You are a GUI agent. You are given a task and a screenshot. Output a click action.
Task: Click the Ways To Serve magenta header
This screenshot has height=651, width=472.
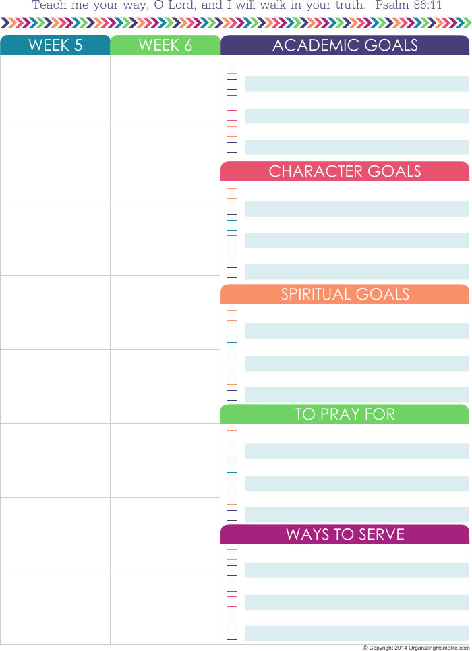click(x=345, y=534)
